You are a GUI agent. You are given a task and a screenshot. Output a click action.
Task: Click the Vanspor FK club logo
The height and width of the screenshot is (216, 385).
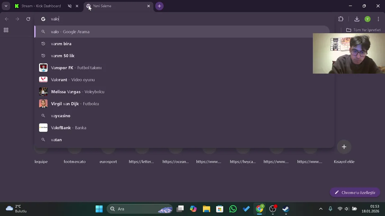[x=43, y=68]
